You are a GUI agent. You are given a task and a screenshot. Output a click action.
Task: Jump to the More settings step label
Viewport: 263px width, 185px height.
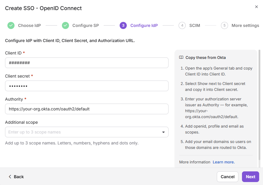[245, 25]
